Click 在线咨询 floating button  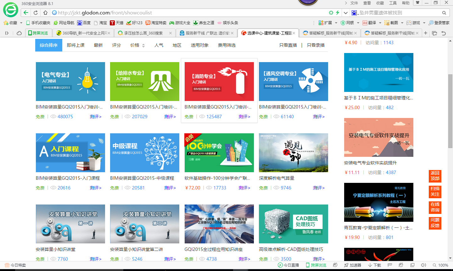[435, 207]
